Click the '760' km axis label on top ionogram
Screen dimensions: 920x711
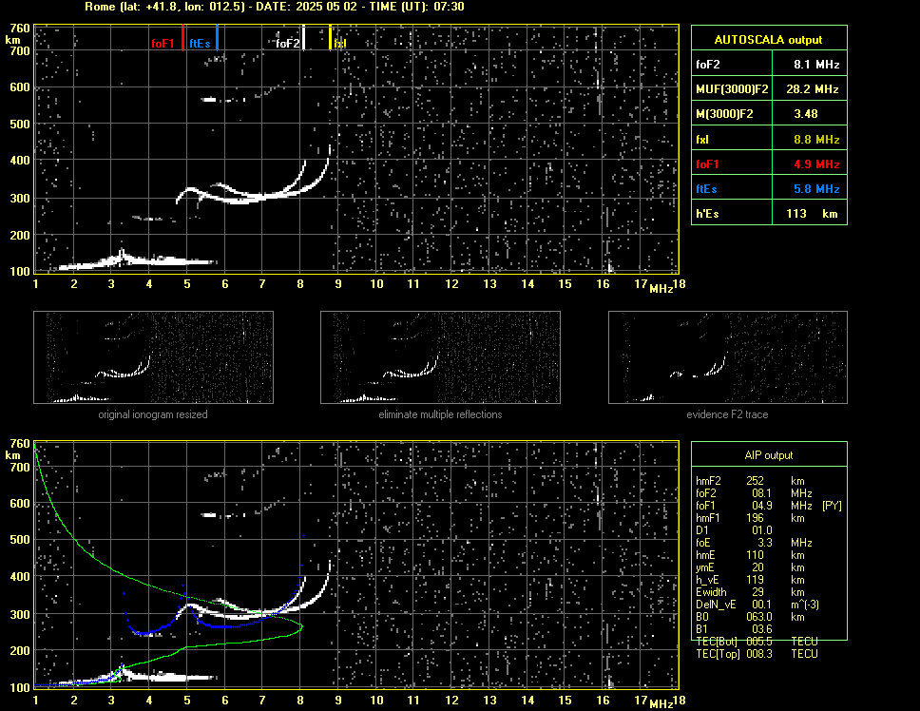coord(20,29)
